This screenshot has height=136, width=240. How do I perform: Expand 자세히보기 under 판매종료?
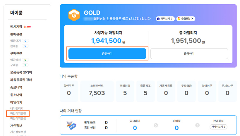[x=219, y=127]
